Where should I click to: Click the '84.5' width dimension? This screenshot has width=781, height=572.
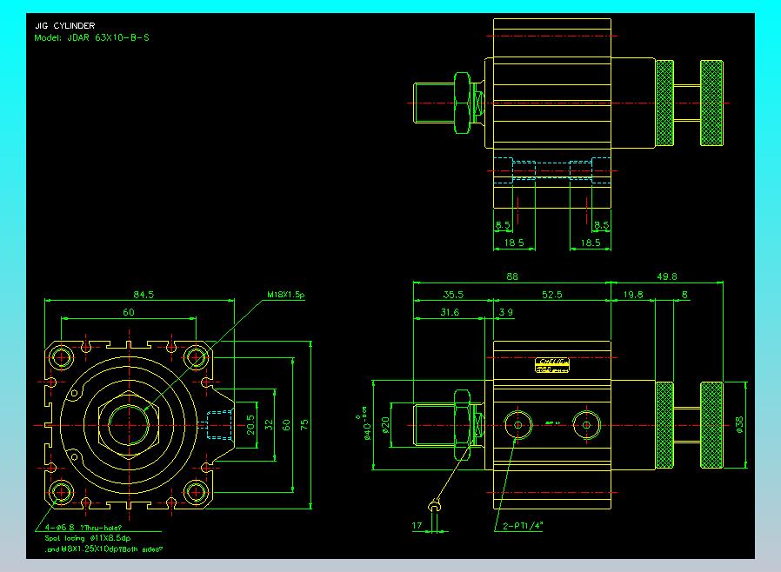point(144,294)
